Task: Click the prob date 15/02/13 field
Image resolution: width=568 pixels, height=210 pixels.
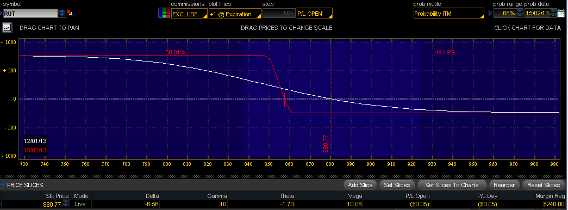Action: pos(538,14)
